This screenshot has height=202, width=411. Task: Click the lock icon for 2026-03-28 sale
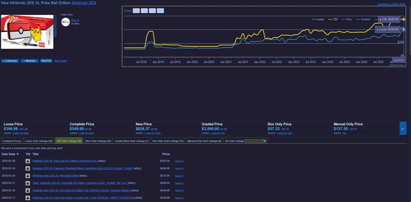pyautogui.click(x=28, y=168)
